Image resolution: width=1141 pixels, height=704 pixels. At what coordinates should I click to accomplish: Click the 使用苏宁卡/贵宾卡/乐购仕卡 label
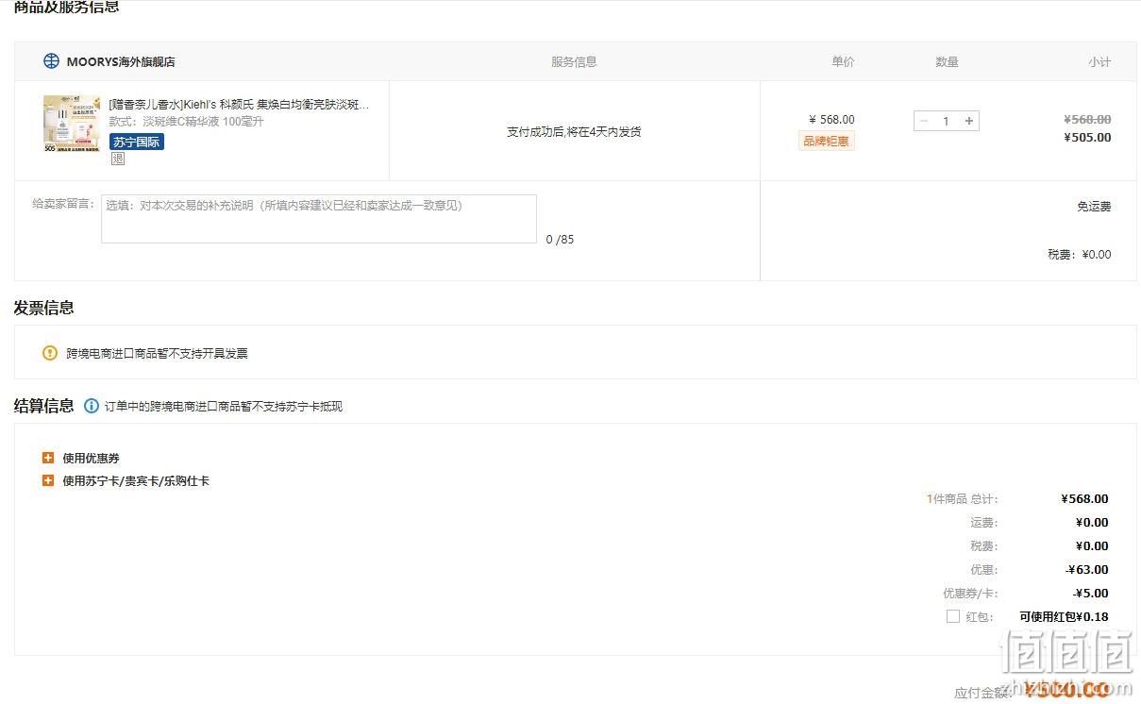pos(136,481)
